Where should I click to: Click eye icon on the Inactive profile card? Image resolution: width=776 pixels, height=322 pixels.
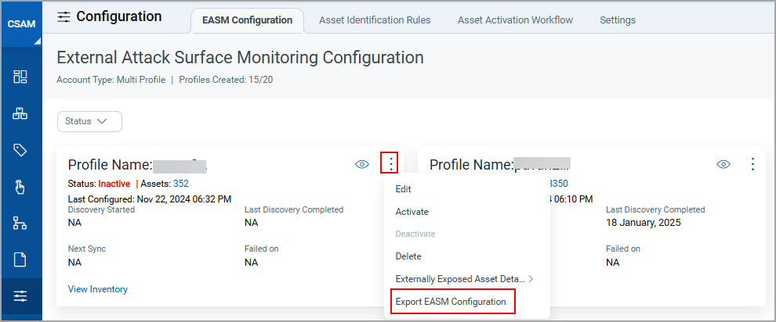coord(362,164)
